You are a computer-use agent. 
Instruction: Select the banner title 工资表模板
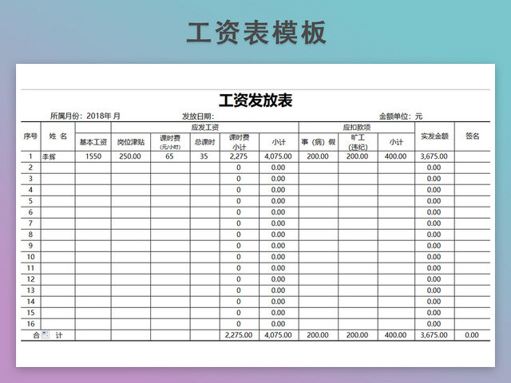tap(256, 32)
